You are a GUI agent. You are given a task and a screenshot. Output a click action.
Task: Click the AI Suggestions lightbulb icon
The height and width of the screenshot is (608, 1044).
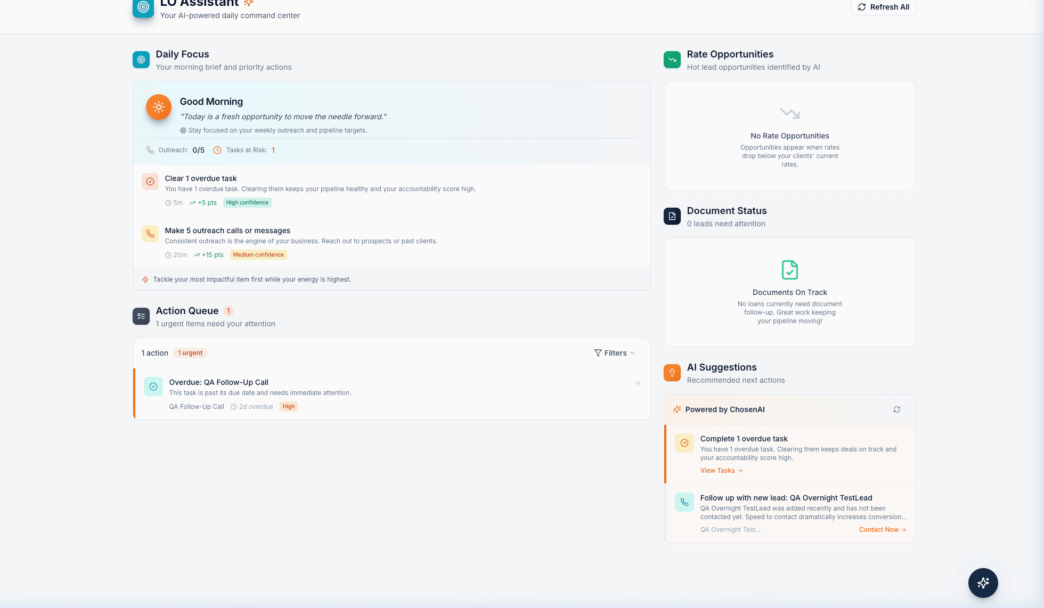[672, 373]
